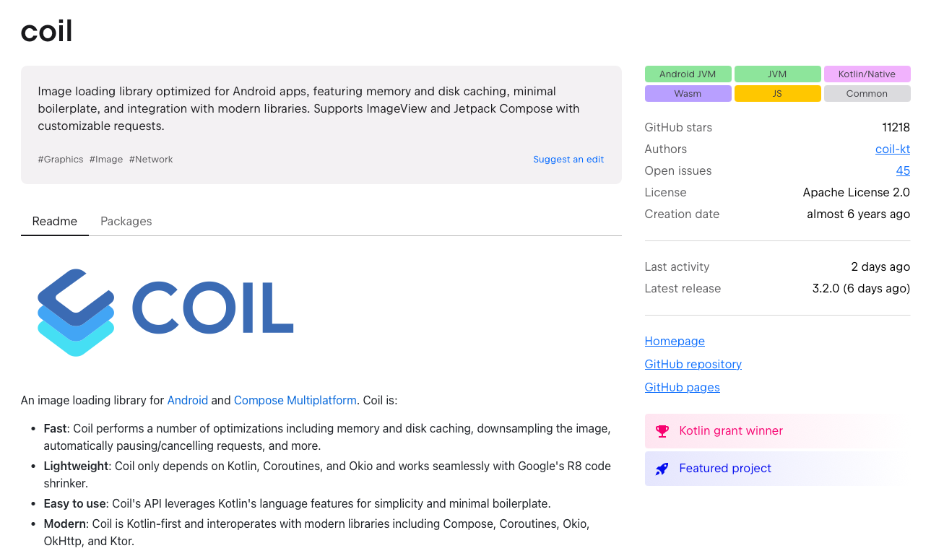Select the Android JVM platform badge
Viewport: 931px width, 556px height.
click(x=688, y=74)
